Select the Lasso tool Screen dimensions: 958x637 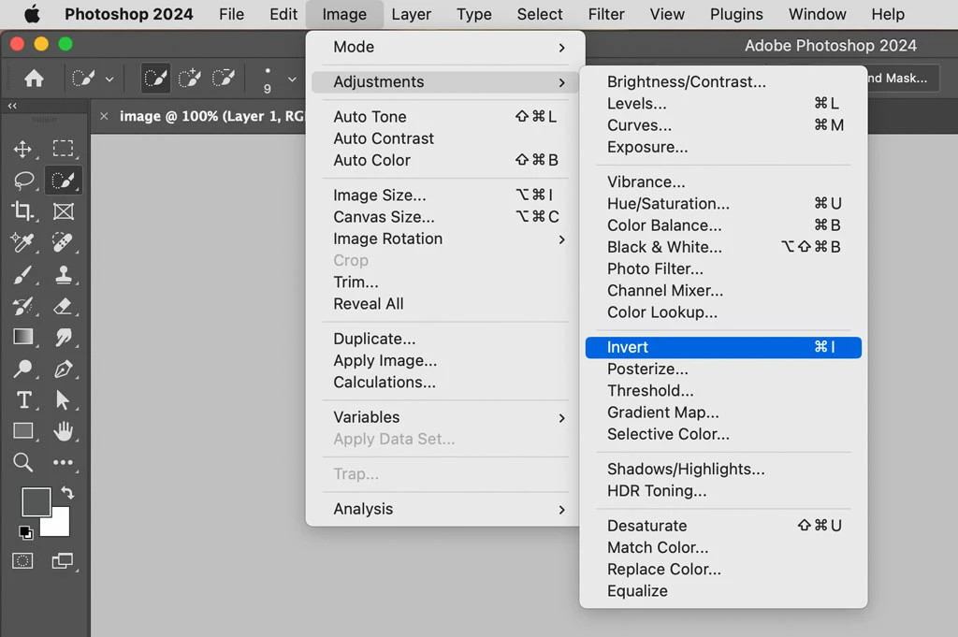point(23,181)
